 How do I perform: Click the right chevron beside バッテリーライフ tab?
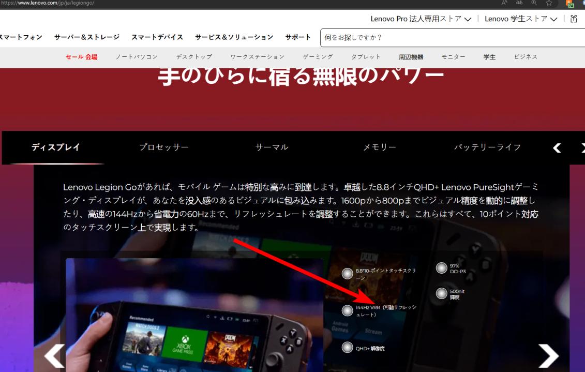point(582,147)
